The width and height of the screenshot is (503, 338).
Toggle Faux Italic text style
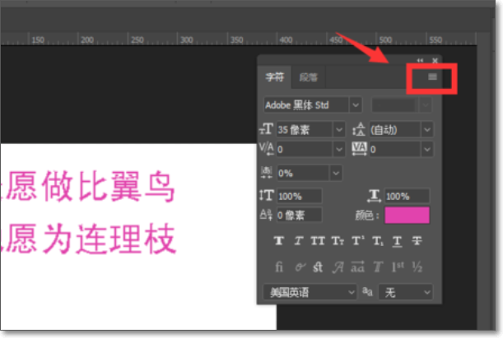(x=299, y=241)
